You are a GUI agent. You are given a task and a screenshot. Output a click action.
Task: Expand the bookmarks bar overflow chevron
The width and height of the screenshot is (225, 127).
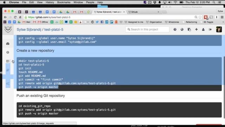pyautogui.click(x=223, y=22)
